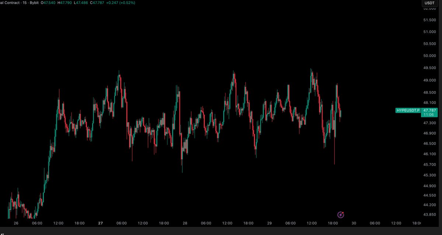Screen dimensions: 442x235
Task: Click the 28 date marker on time axis
Action: (x=185, y=223)
